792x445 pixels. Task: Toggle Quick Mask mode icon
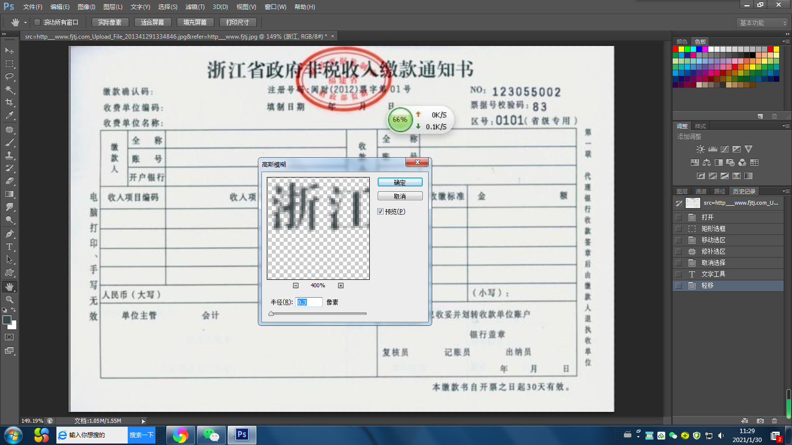click(x=9, y=337)
